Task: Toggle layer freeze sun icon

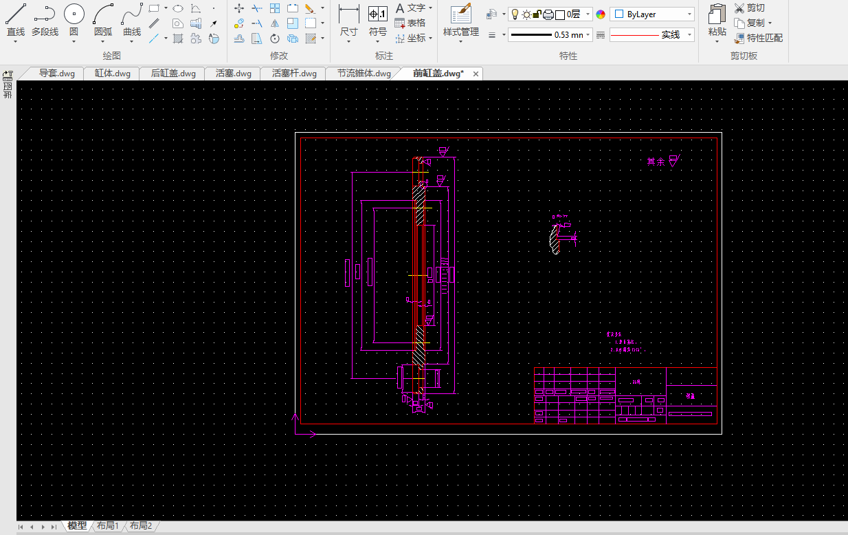Action: 526,14
